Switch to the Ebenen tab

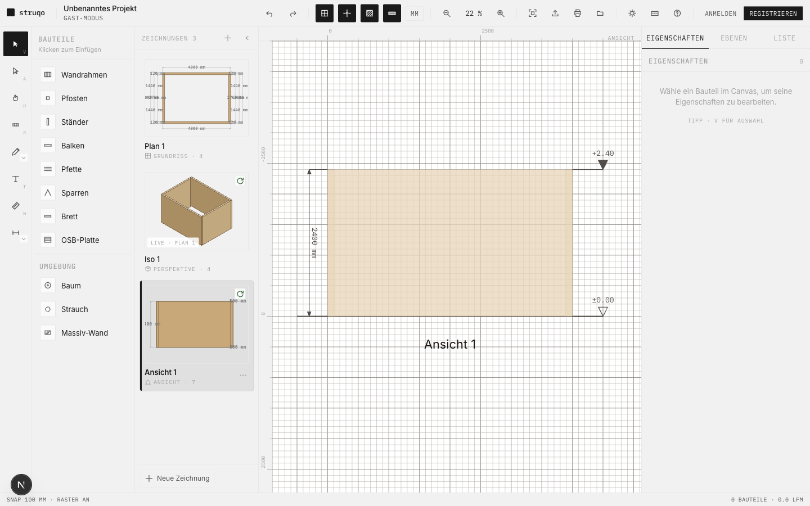[x=734, y=38]
